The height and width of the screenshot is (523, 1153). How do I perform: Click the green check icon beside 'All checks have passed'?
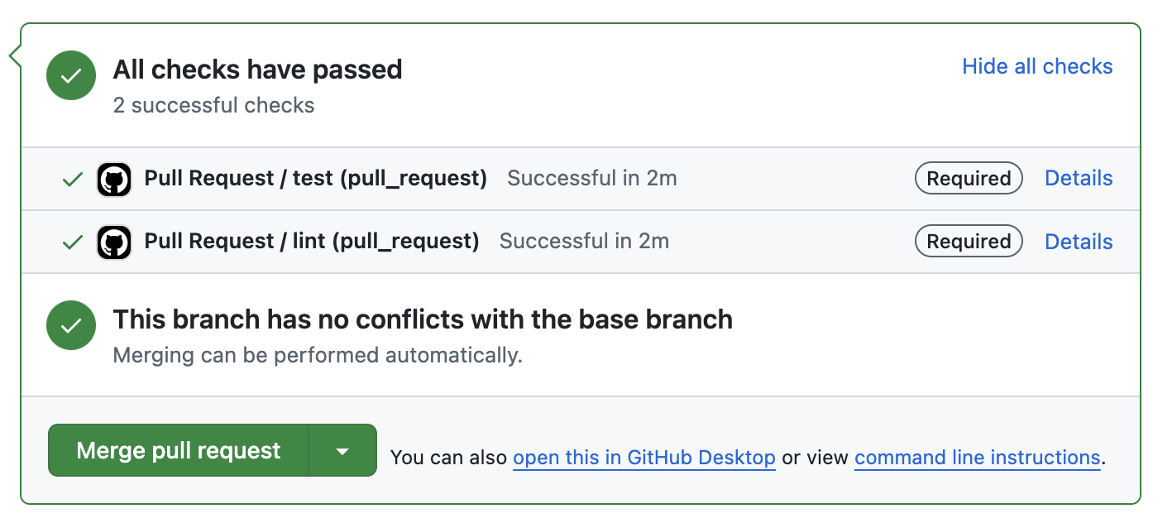(71, 75)
